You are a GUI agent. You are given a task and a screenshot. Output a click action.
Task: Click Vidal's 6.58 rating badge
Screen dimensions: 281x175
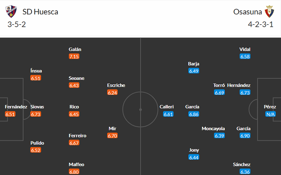[245, 56]
